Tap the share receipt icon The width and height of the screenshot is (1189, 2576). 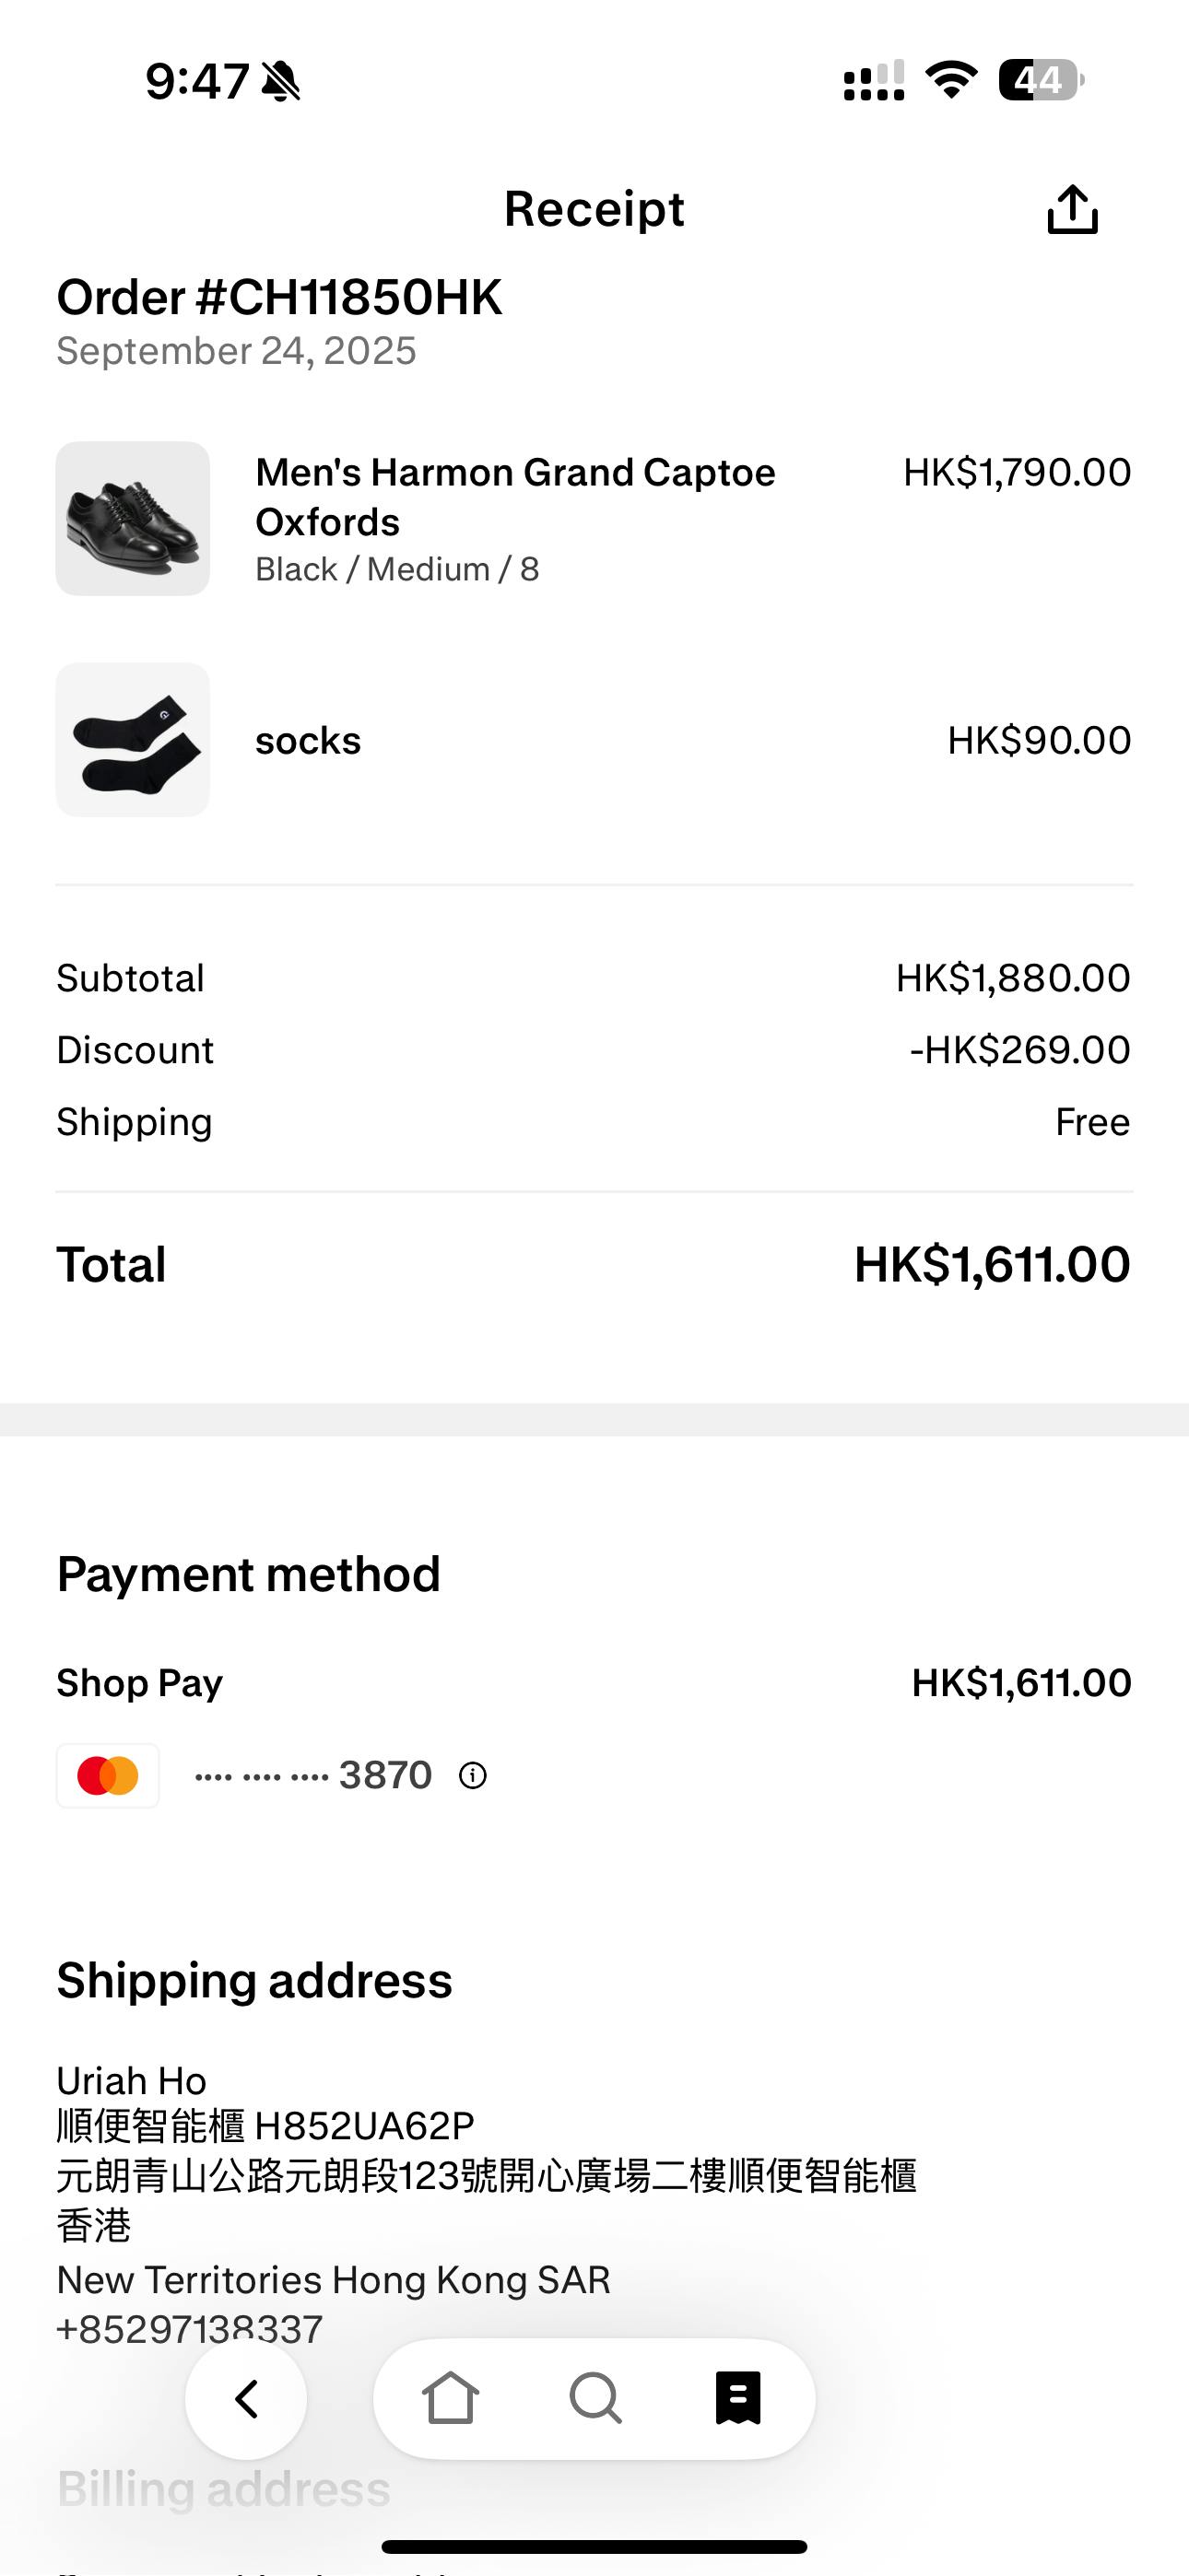coord(1072,210)
